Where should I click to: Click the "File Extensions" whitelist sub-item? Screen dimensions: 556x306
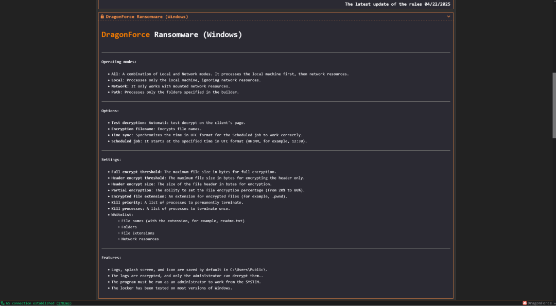[x=137, y=233]
